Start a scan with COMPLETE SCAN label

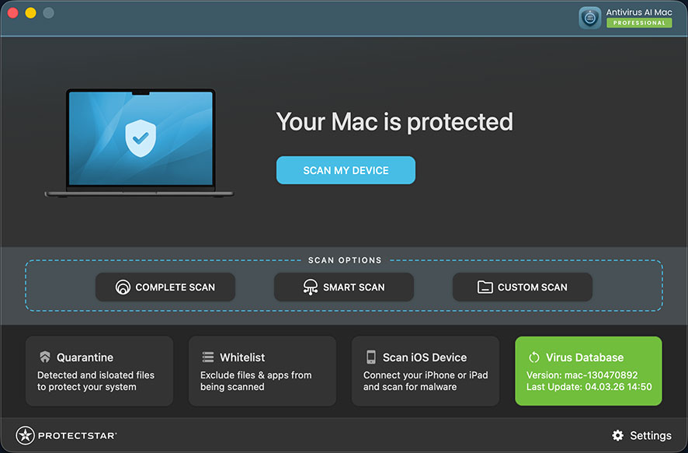tap(175, 287)
